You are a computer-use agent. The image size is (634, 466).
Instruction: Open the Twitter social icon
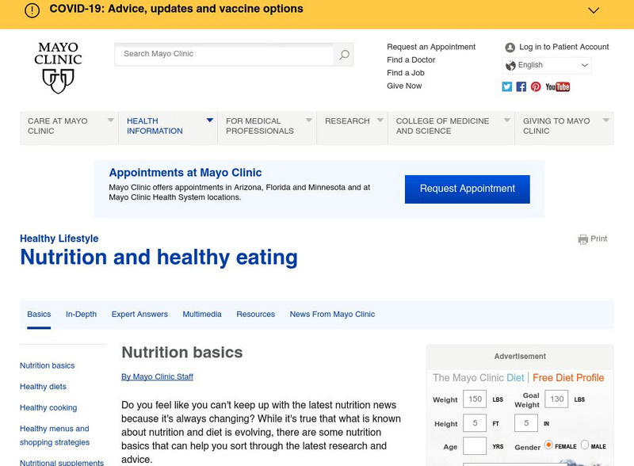(507, 86)
